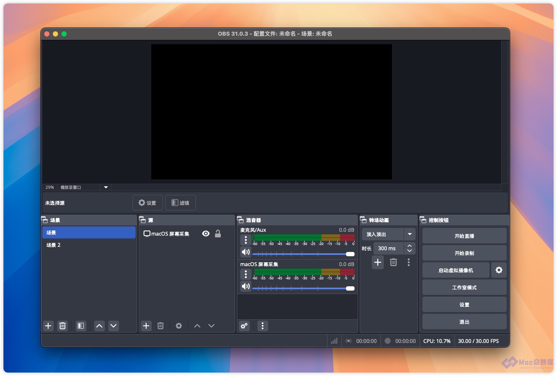Click the network signal bars status icon

pyautogui.click(x=334, y=341)
